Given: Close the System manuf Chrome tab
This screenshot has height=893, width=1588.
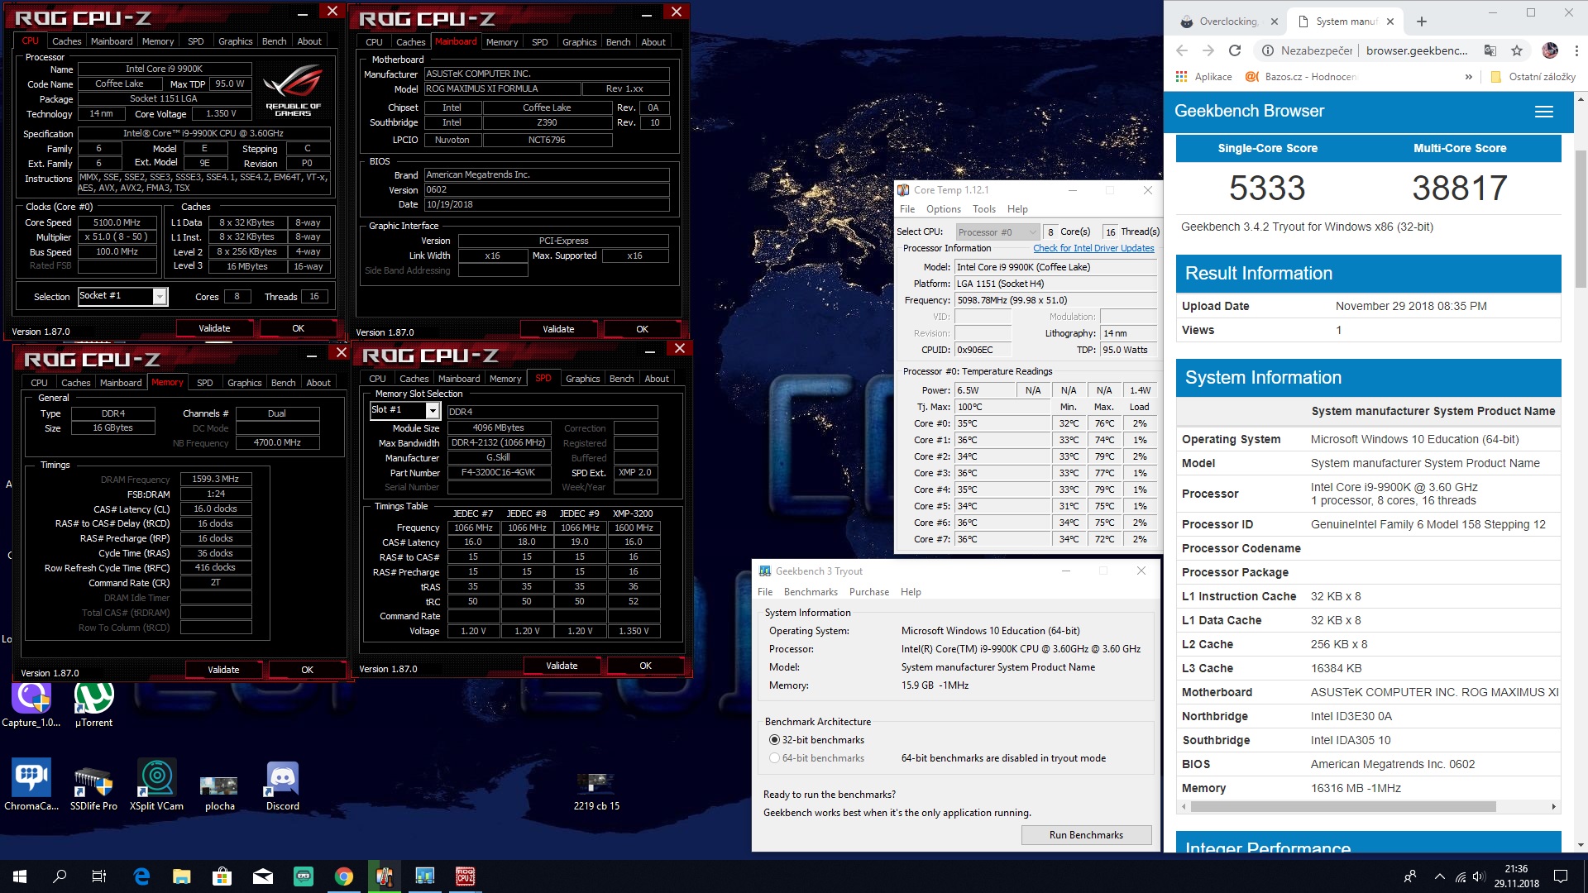Looking at the screenshot, I should tap(1390, 21).
